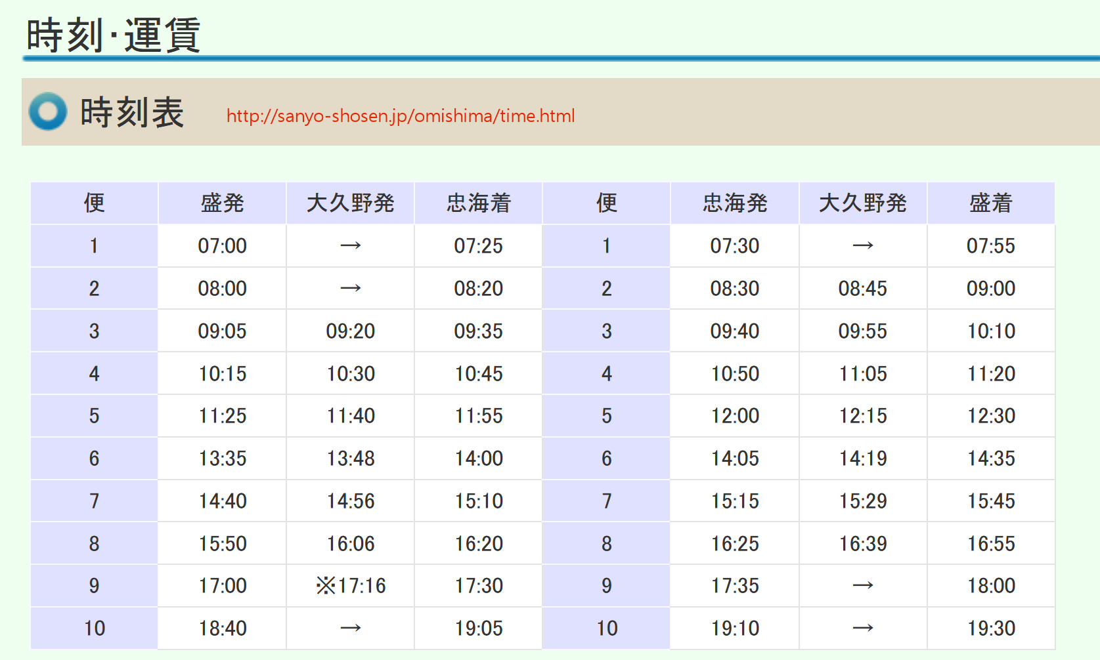
Task: Click the 時刻表 section title
Action: (x=132, y=112)
